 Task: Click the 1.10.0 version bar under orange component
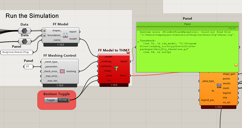pyautogui.click(x=219, y=107)
